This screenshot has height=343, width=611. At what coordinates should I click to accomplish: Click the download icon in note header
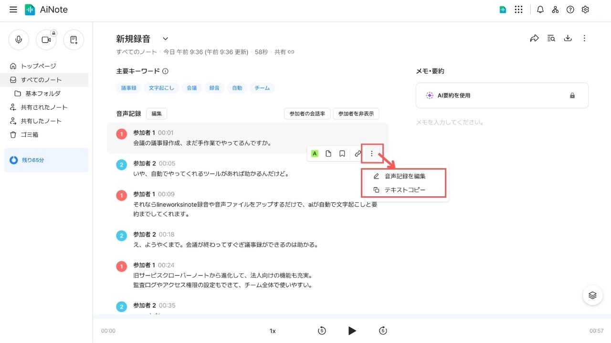coord(568,39)
